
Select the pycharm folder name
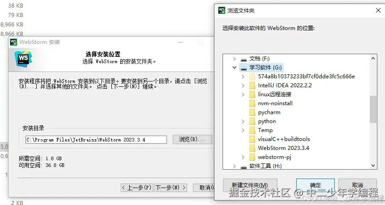[269, 112]
